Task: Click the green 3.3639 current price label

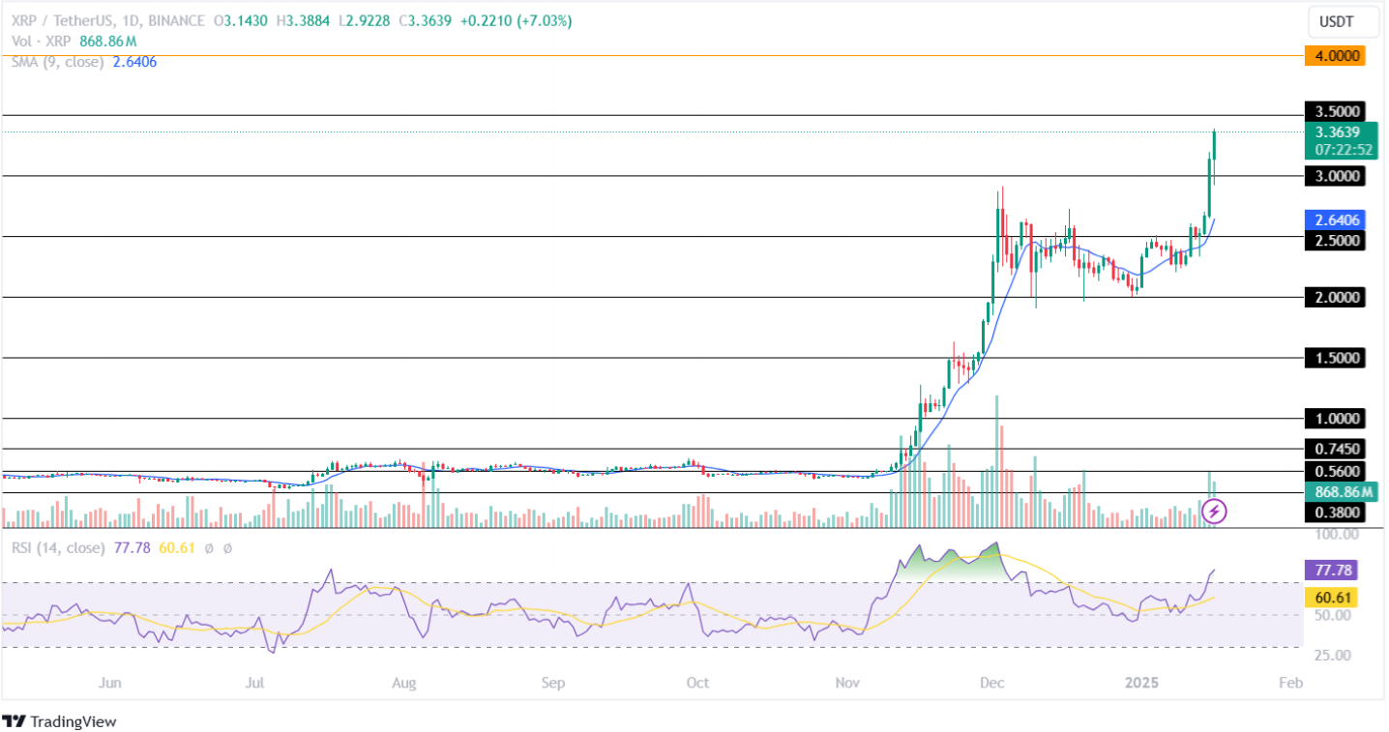Action: point(1339,141)
